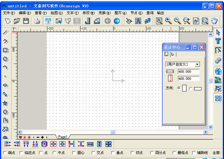Select landscape orientation radio button

click(x=192, y=88)
